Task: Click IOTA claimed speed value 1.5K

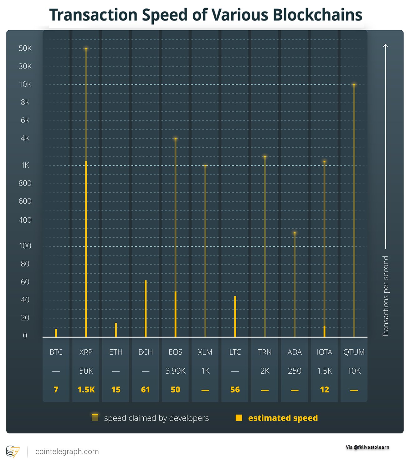Action: coord(325,371)
